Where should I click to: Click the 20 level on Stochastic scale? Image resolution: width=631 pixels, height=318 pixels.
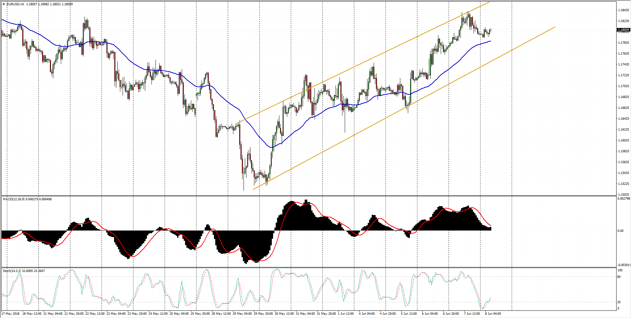[619, 302]
